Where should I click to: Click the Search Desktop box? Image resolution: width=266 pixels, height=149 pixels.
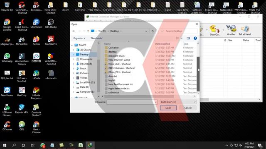tap(178, 31)
